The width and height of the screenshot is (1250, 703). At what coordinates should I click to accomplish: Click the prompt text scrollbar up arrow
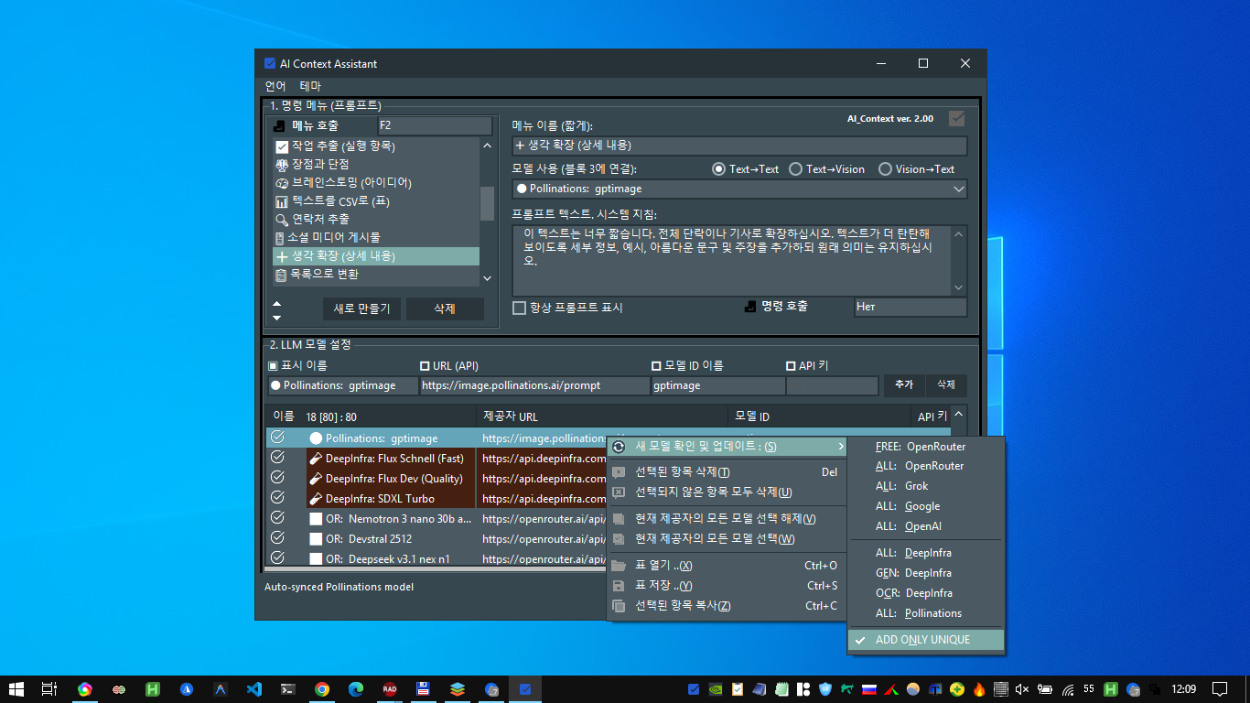[959, 233]
